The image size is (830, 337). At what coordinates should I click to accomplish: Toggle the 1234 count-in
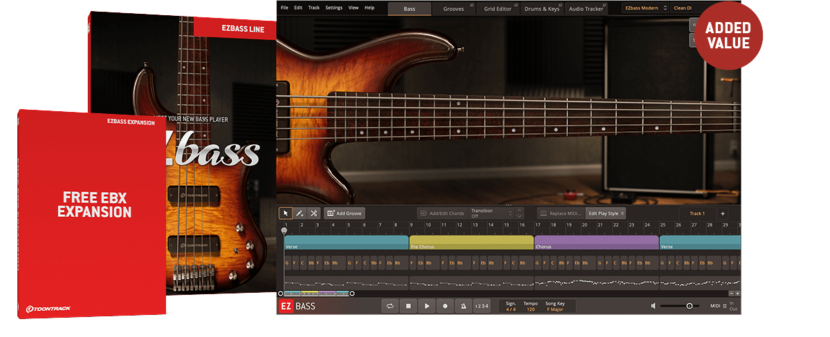pyautogui.click(x=481, y=306)
